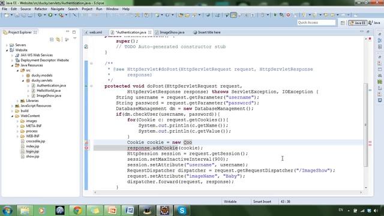Expand the Servers project node
Screen dimensions: 384x216
7,45
